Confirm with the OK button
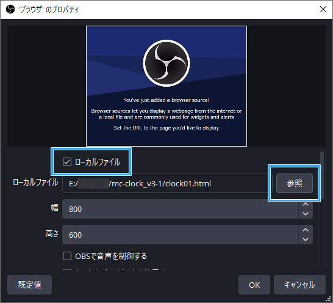The width and height of the screenshot is (333, 303). [254, 285]
